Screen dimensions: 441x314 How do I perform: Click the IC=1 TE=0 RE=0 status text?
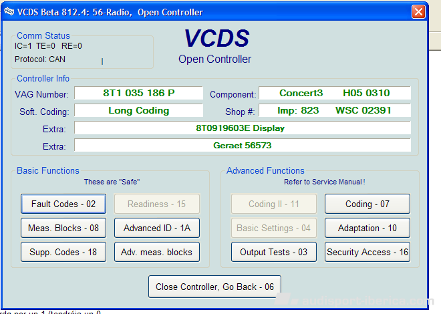tap(48, 46)
